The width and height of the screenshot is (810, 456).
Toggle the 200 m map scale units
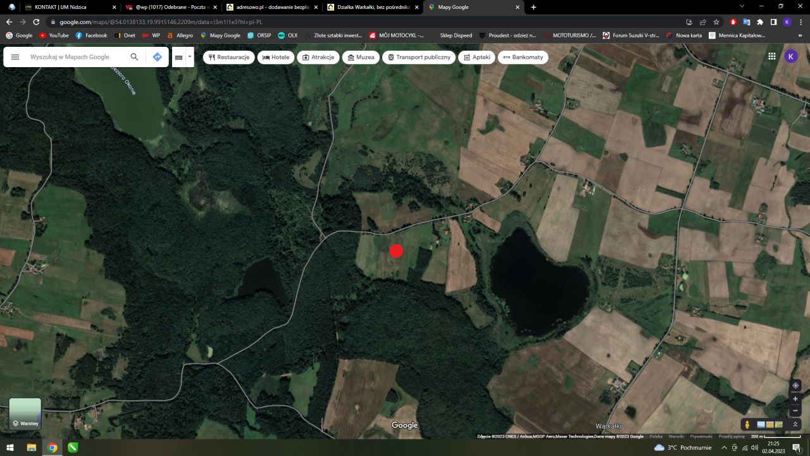coord(775,436)
